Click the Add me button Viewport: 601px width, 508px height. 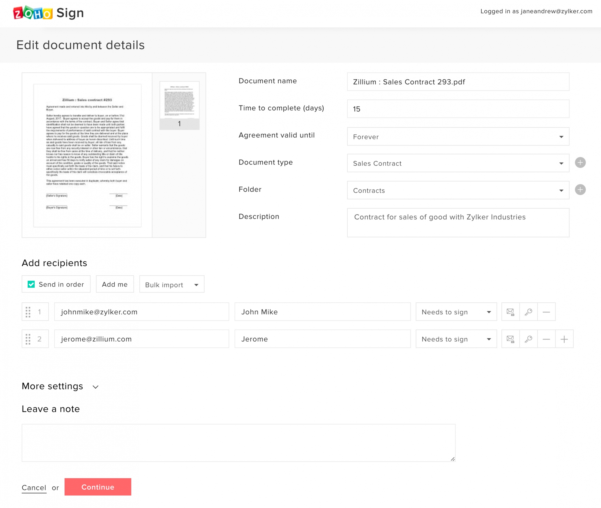[114, 284]
